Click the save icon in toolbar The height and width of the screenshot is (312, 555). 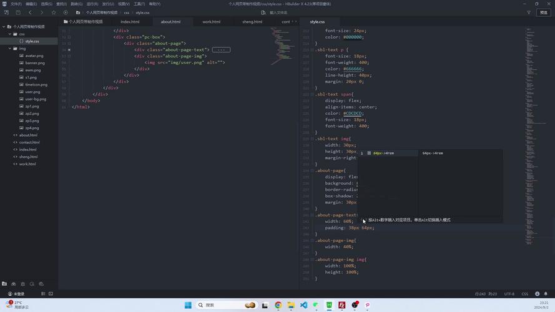18,12
